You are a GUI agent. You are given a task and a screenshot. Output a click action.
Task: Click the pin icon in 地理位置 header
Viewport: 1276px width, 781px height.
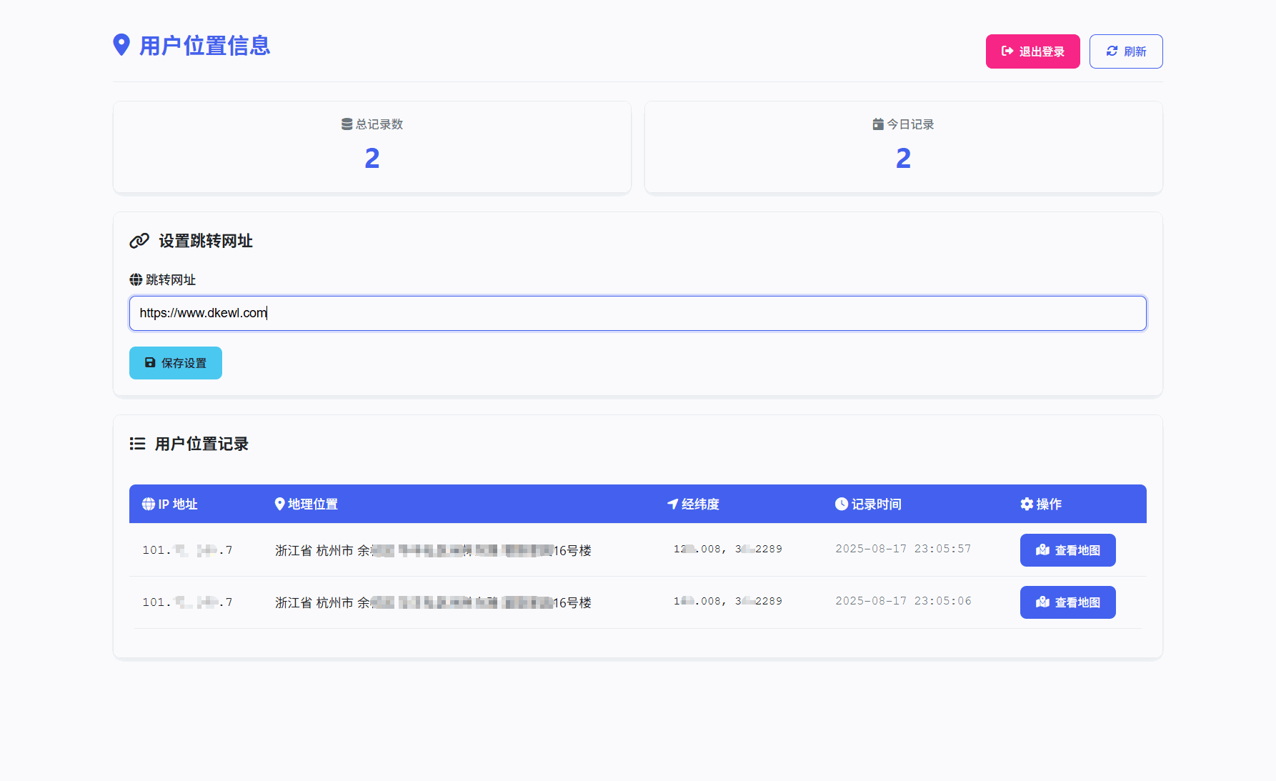(x=280, y=504)
